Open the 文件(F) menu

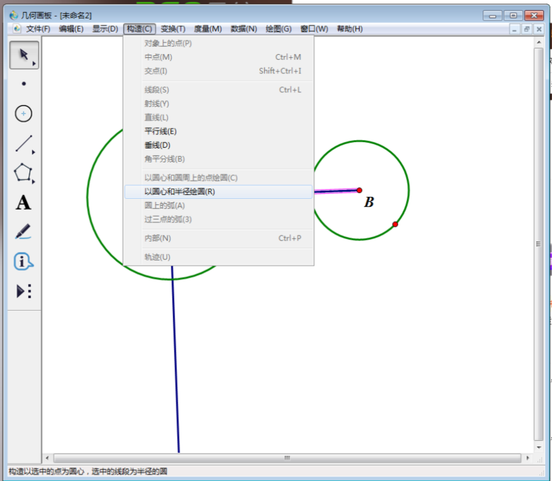38,29
